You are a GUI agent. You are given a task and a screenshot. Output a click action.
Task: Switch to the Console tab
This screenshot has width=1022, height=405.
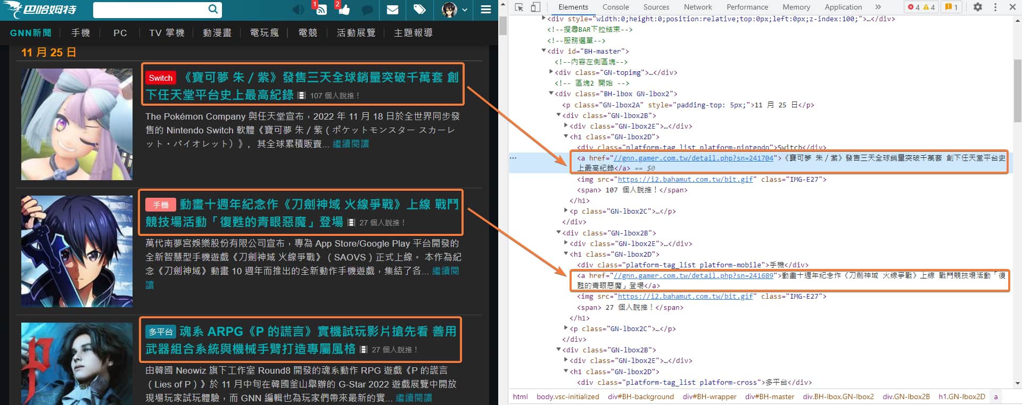[615, 7]
